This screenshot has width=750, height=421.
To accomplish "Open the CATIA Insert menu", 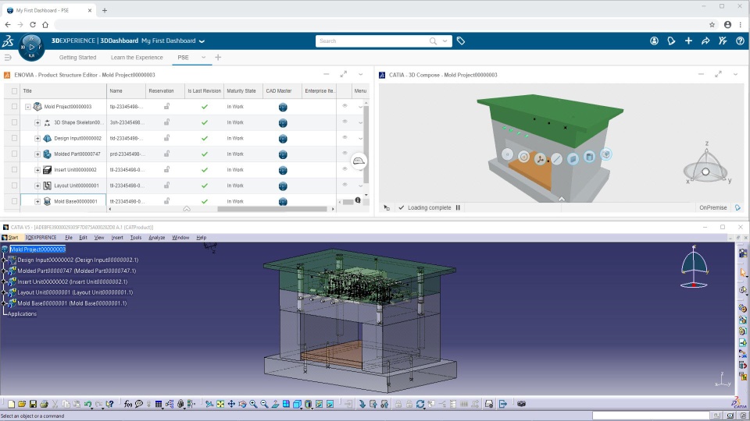I will pos(117,237).
